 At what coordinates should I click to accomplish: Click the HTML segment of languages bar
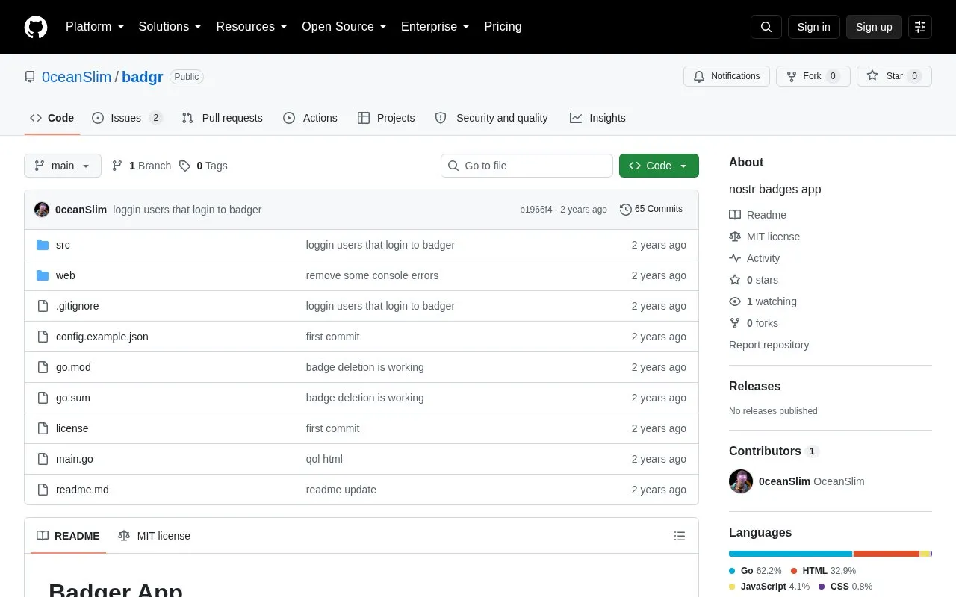click(886, 554)
